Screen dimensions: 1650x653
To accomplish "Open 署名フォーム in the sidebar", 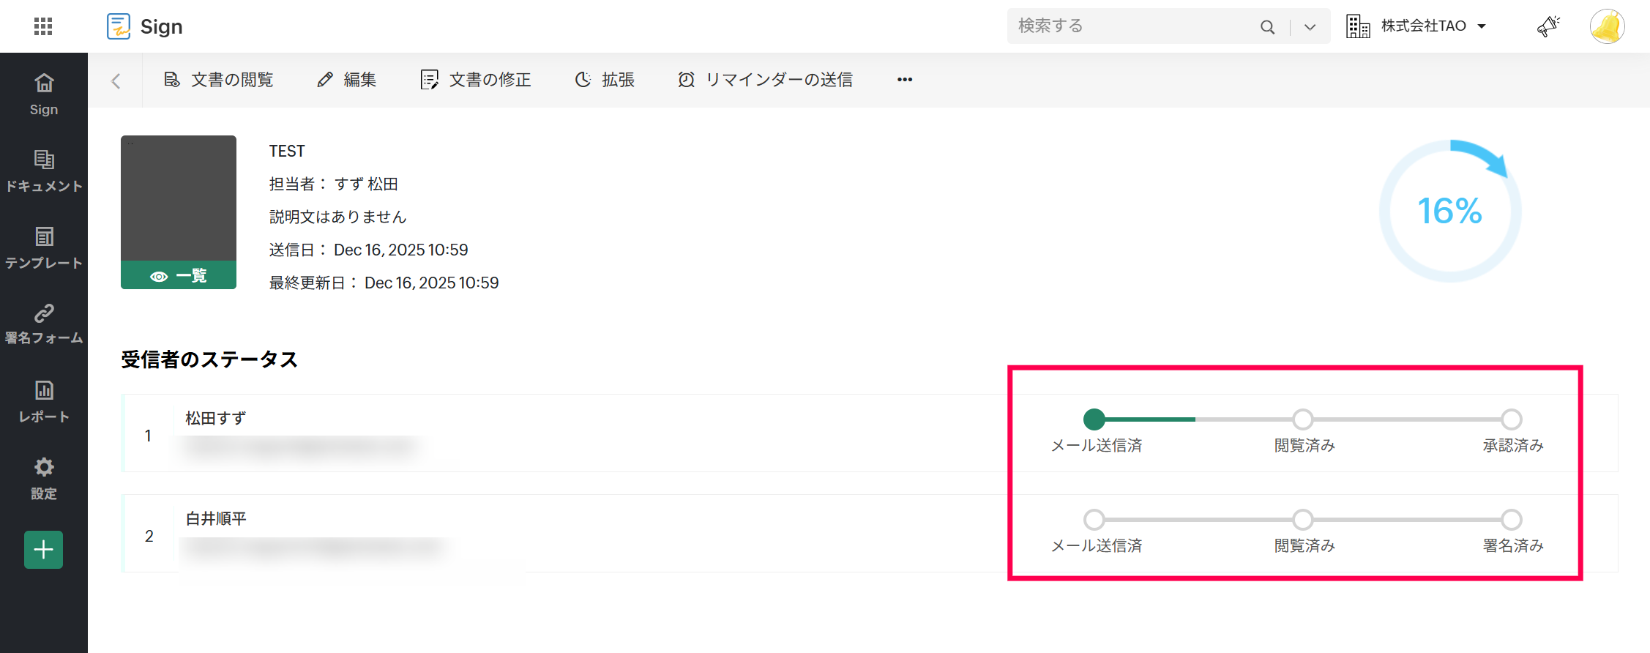I will pyautogui.click(x=44, y=324).
